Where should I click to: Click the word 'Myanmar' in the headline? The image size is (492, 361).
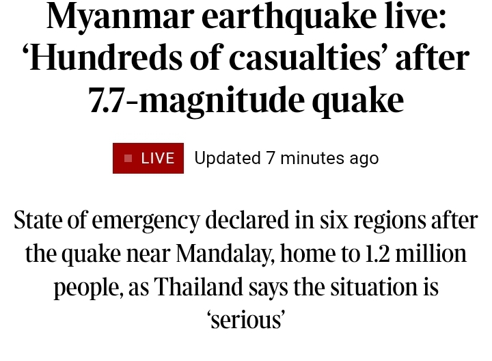tap(120, 16)
